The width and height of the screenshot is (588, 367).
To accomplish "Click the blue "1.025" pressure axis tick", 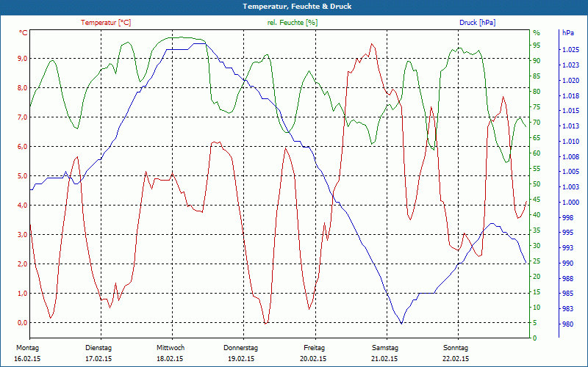I will pos(570,50).
